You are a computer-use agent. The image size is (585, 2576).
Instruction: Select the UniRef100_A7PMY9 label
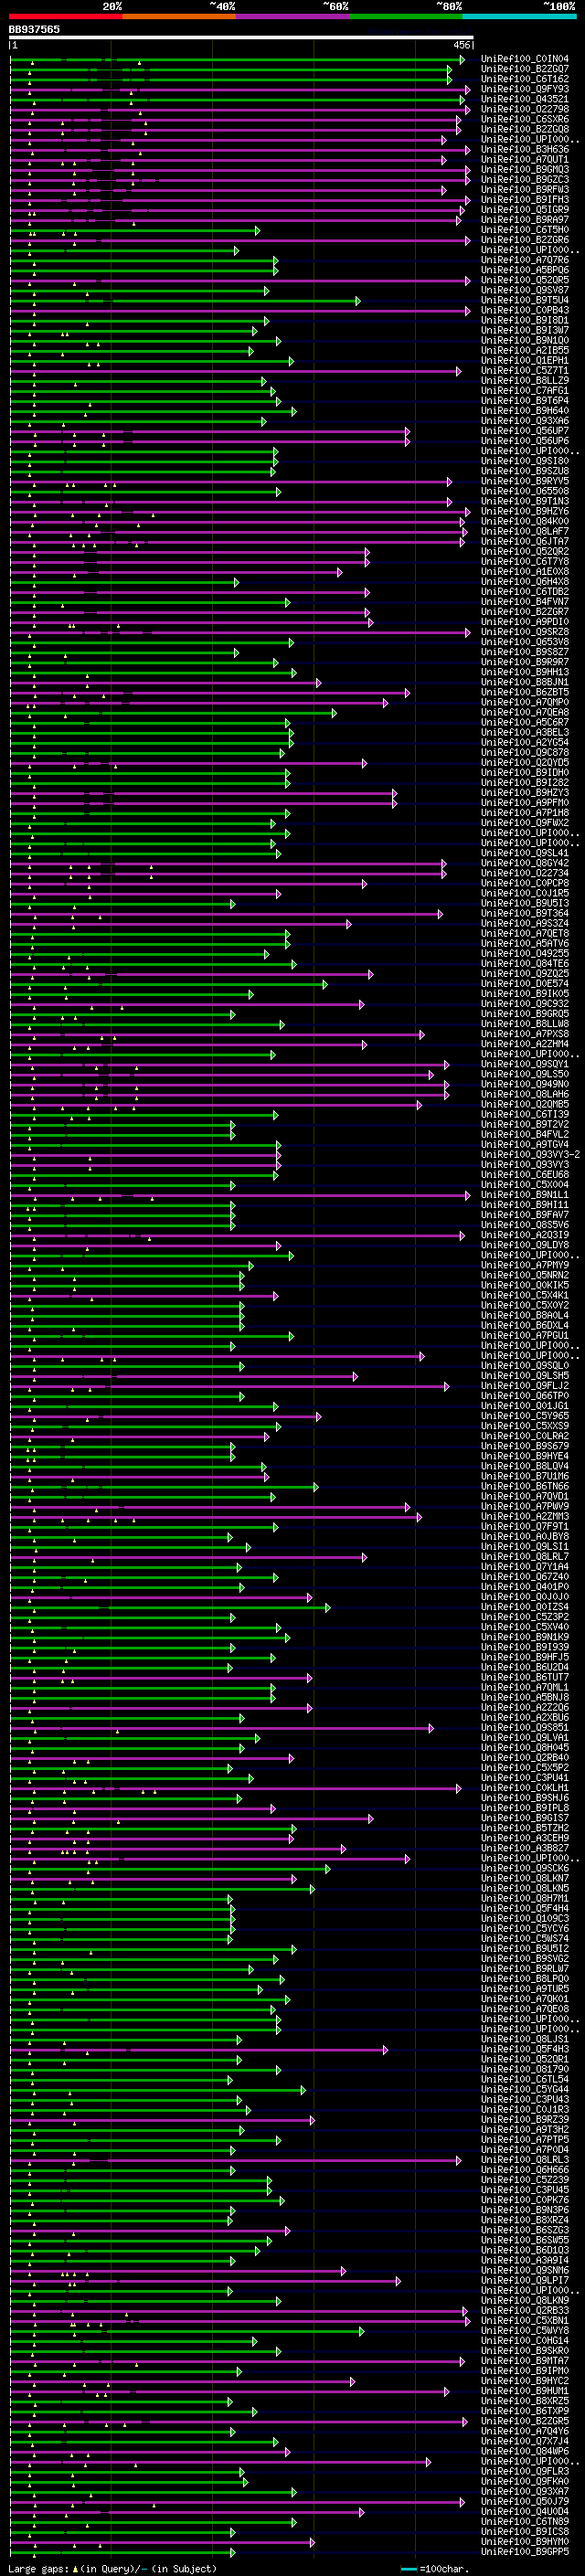(525, 1265)
